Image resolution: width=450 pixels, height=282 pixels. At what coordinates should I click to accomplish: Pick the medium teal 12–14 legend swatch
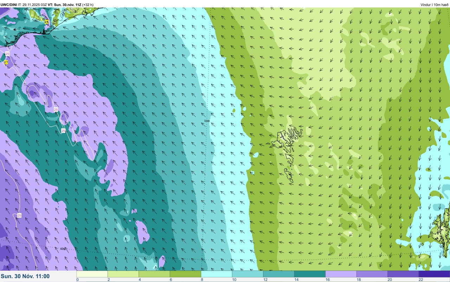[x=279, y=274]
